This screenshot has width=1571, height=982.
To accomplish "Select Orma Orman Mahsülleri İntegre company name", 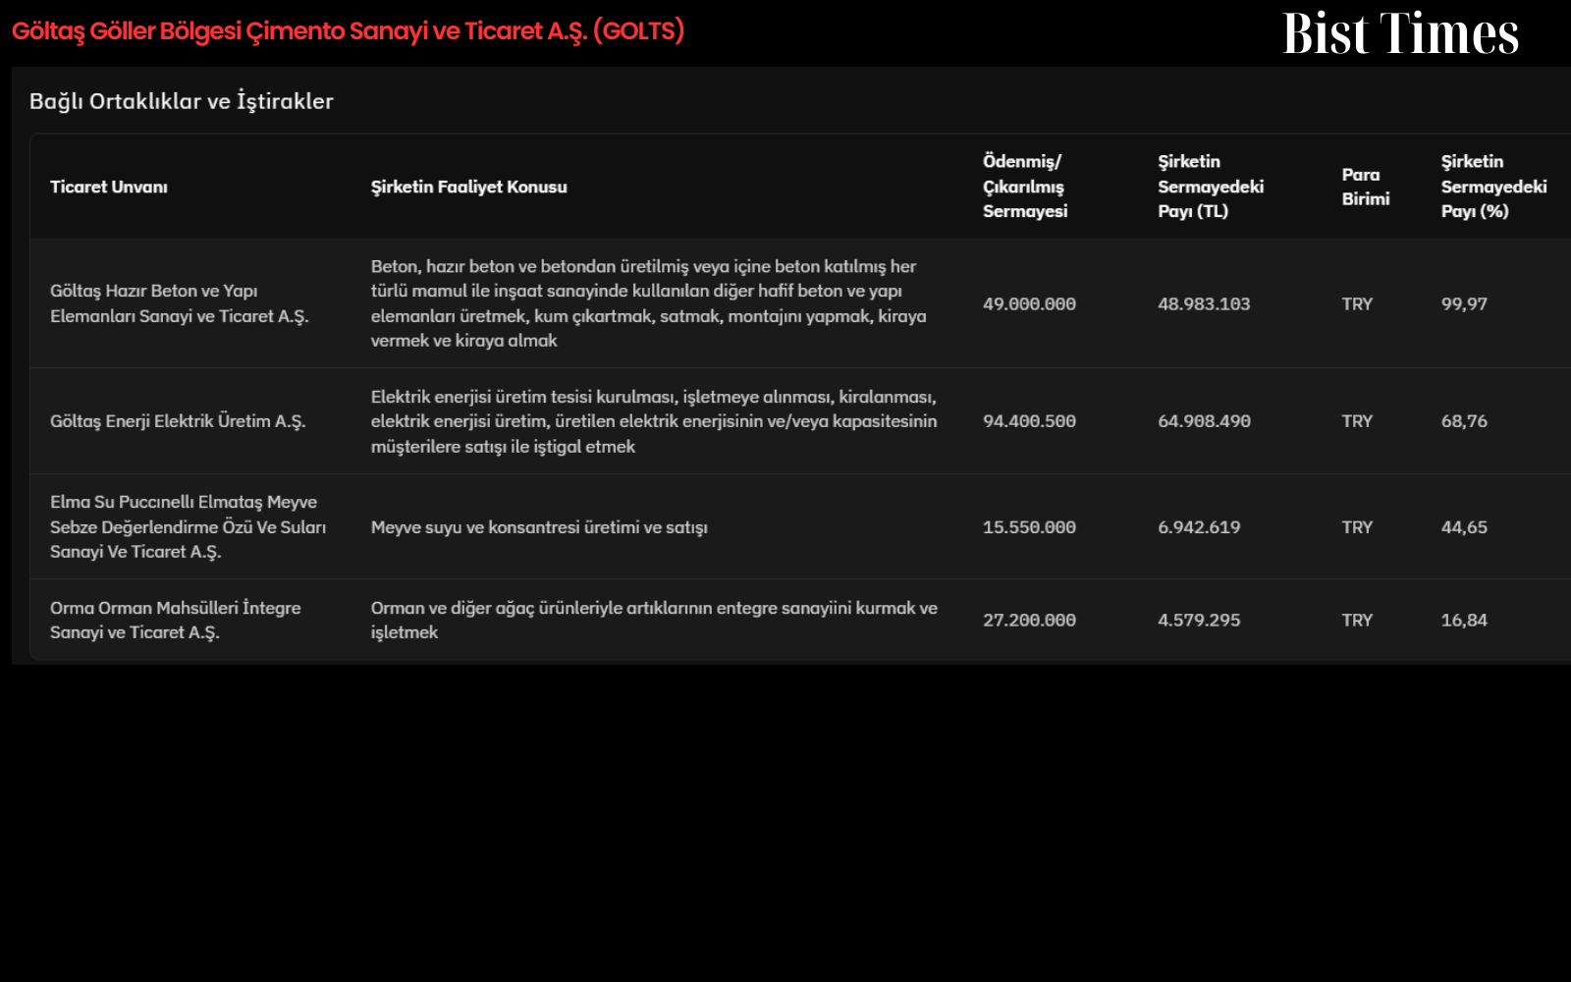I will pyautogui.click(x=176, y=620).
